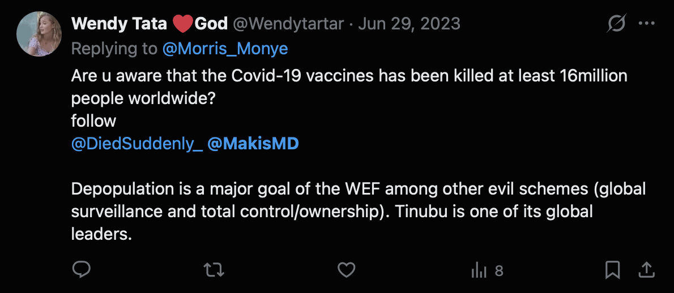Go to the @MakisMD profile link

[x=253, y=144]
